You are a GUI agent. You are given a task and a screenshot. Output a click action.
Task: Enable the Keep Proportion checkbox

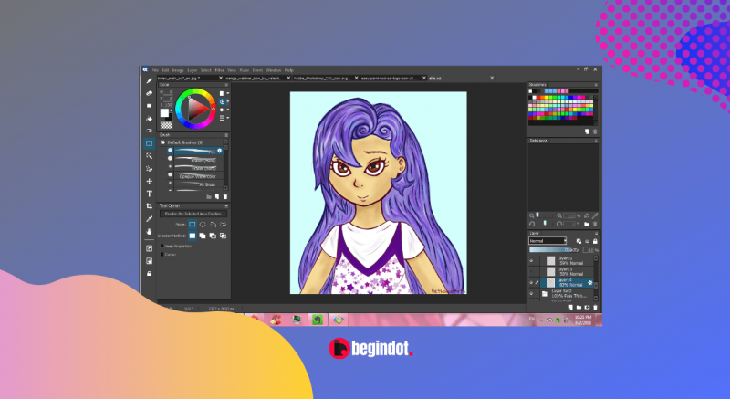(x=162, y=246)
